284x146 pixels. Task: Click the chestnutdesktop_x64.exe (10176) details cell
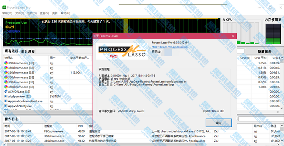(181, 131)
